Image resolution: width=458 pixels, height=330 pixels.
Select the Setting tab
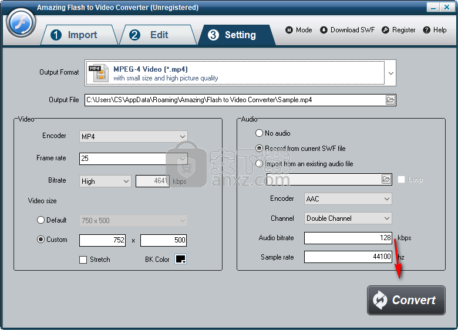[x=237, y=35]
